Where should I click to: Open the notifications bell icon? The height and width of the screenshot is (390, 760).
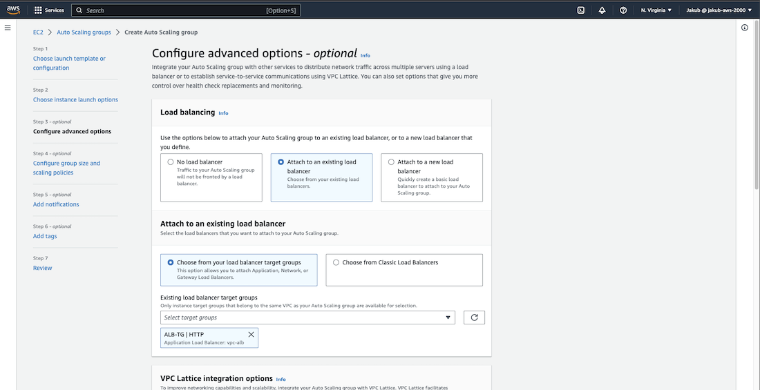(602, 10)
